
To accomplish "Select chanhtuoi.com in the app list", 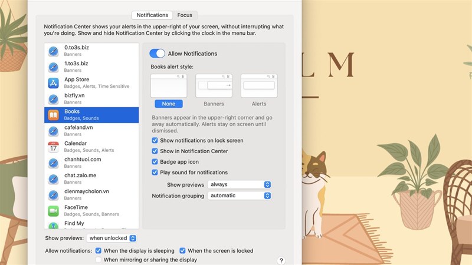I will (91, 163).
